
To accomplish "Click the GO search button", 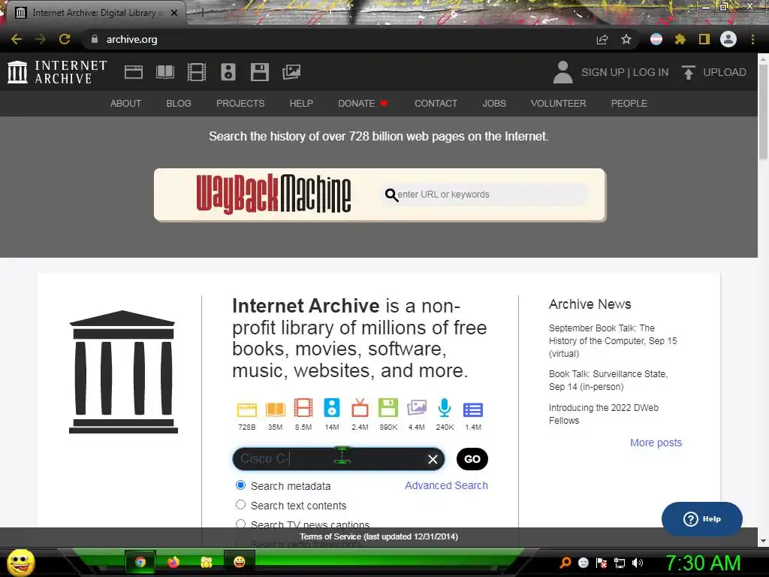I will click(x=472, y=459).
